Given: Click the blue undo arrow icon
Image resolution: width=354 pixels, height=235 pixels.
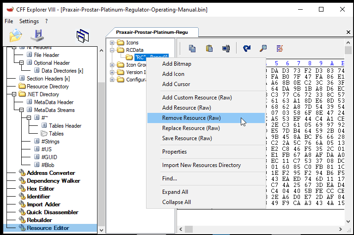Looking at the screenshot, I should [247, 48].
